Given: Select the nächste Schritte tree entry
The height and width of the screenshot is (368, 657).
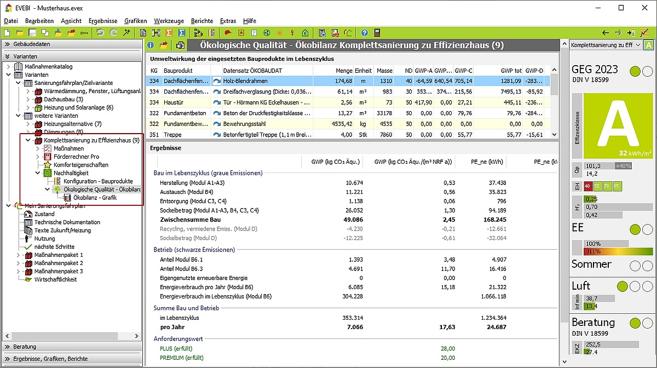Looking at the screenshot, I should 54,247.
